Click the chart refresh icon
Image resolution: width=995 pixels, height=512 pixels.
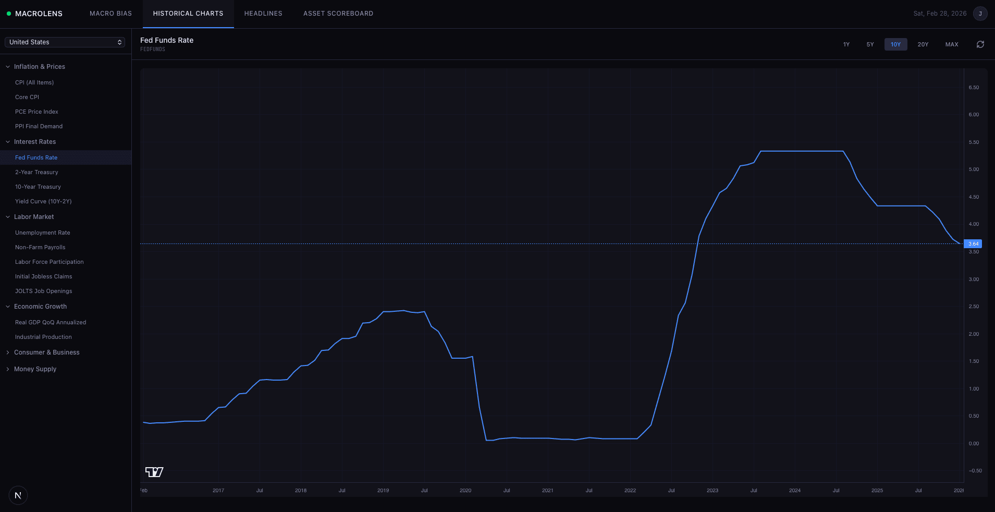pos(980,44)
